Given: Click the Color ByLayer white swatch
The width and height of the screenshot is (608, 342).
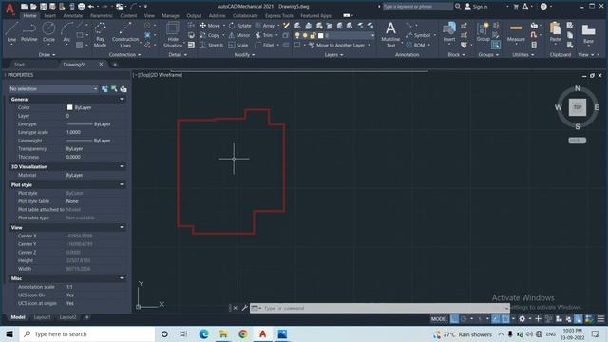Looking at the screenshot, I should coord(69,107).
